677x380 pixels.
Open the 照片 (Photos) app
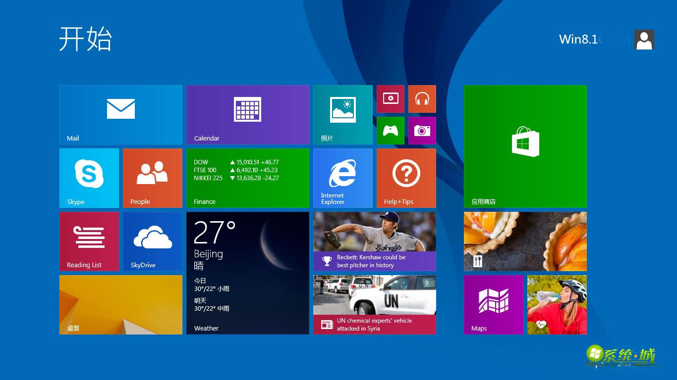click(342, 114)
